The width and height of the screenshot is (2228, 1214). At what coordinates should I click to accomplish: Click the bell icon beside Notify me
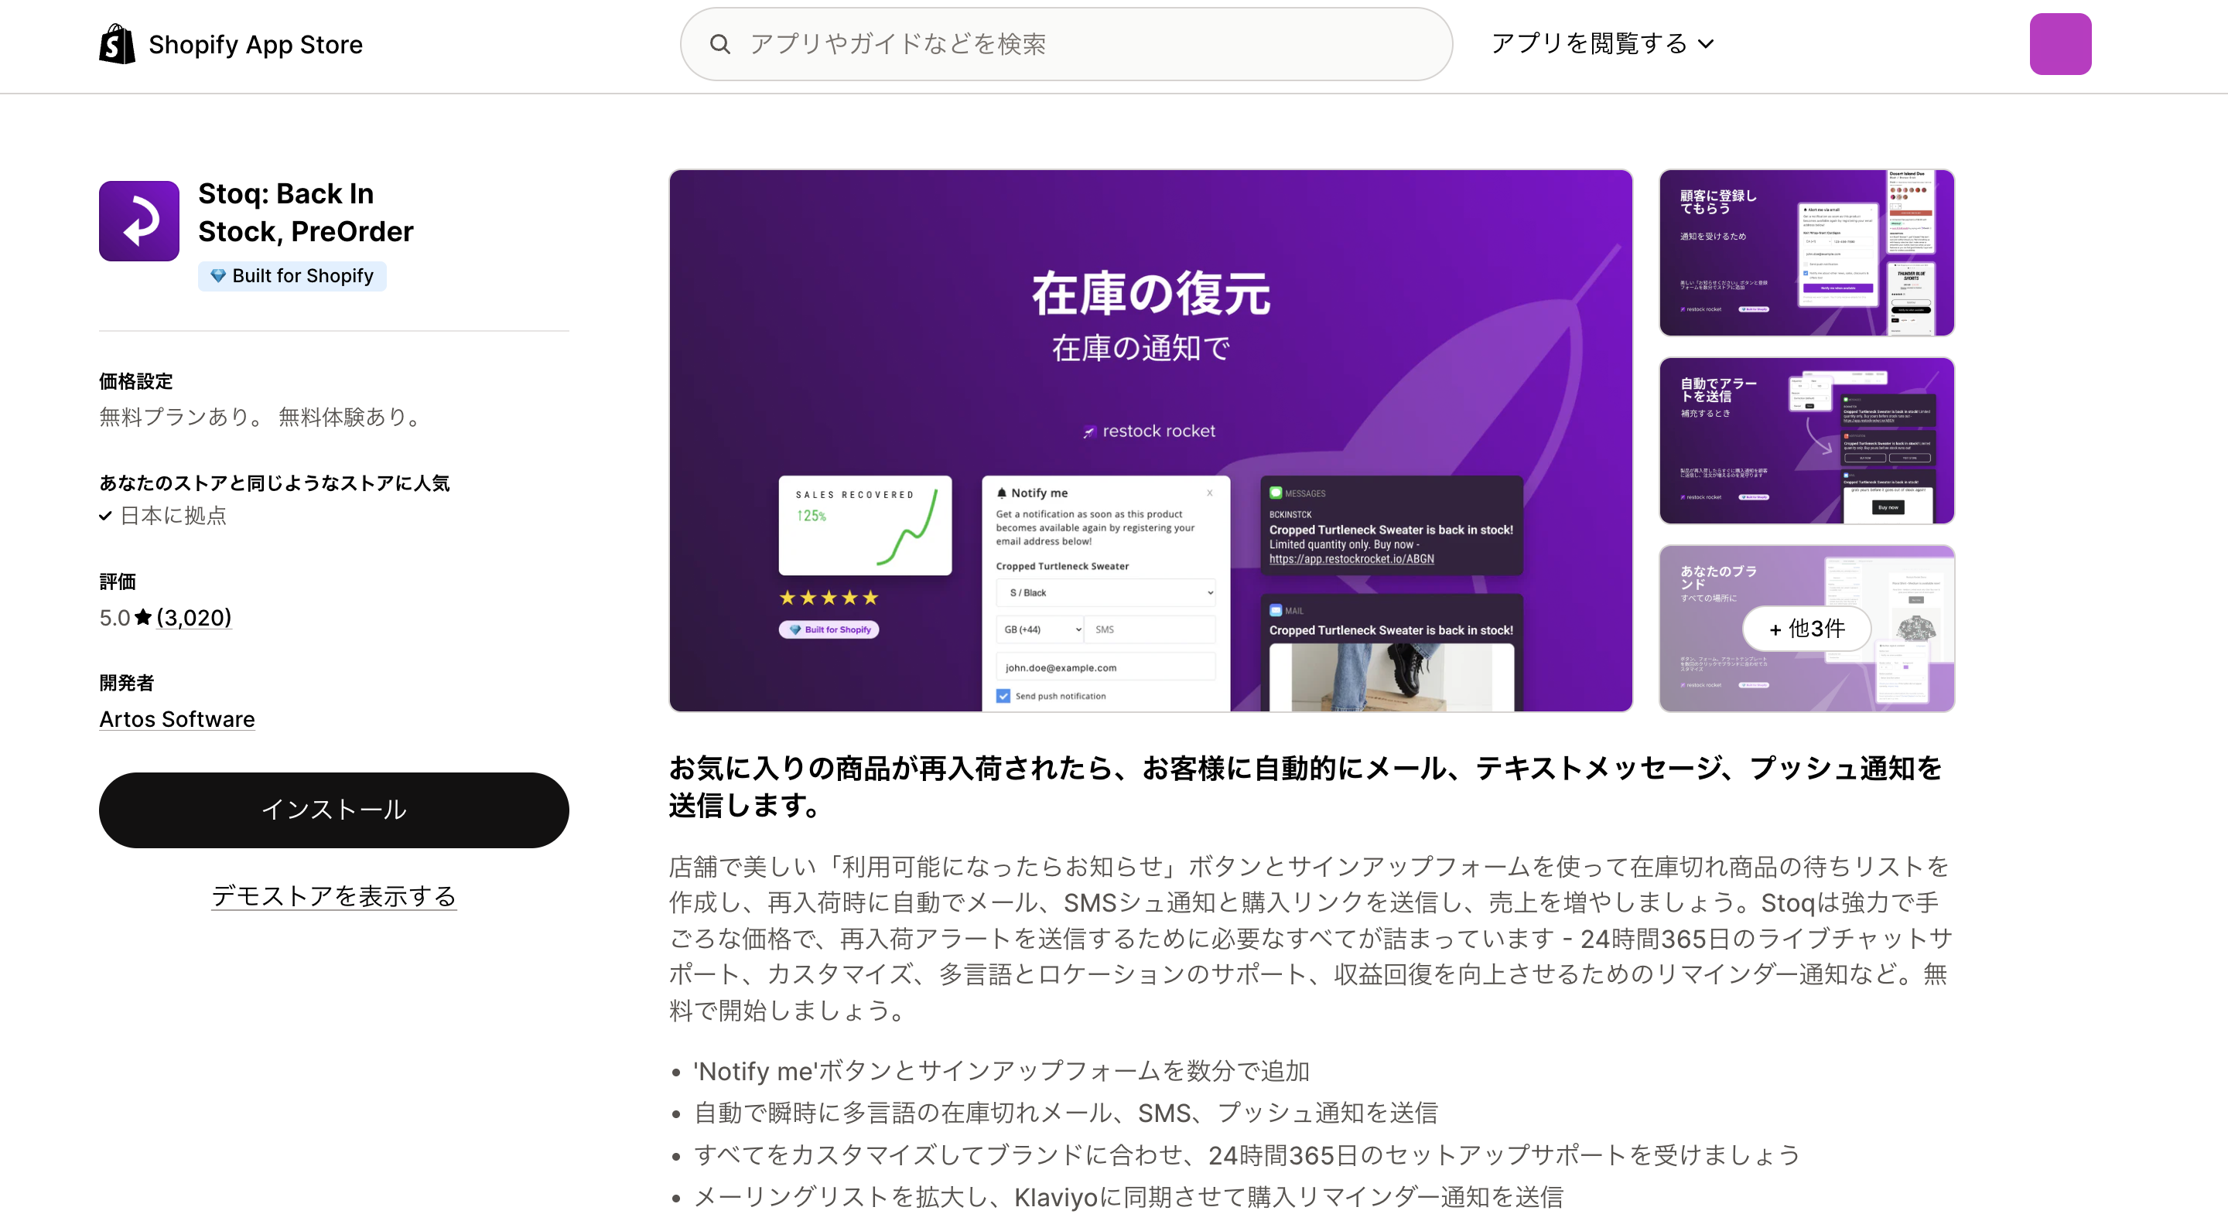[x=1002, y=493]
